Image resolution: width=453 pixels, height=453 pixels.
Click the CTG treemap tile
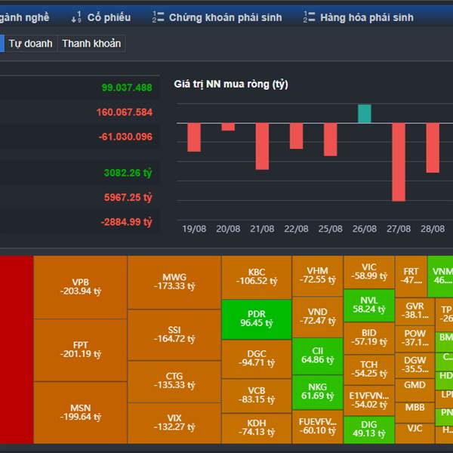(174, 381)
